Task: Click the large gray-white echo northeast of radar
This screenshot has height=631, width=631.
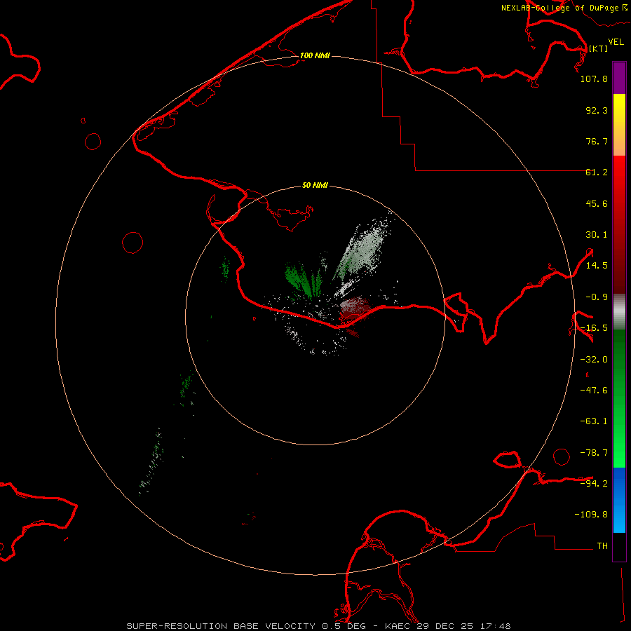Action: (362, 252)
